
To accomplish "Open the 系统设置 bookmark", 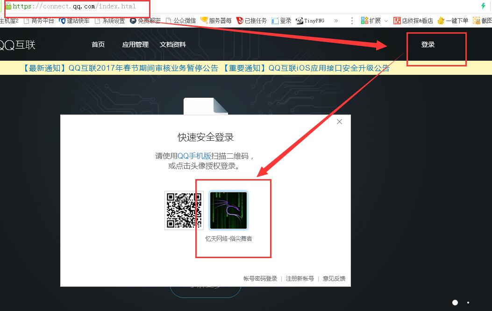I will (x=110, y=21).
